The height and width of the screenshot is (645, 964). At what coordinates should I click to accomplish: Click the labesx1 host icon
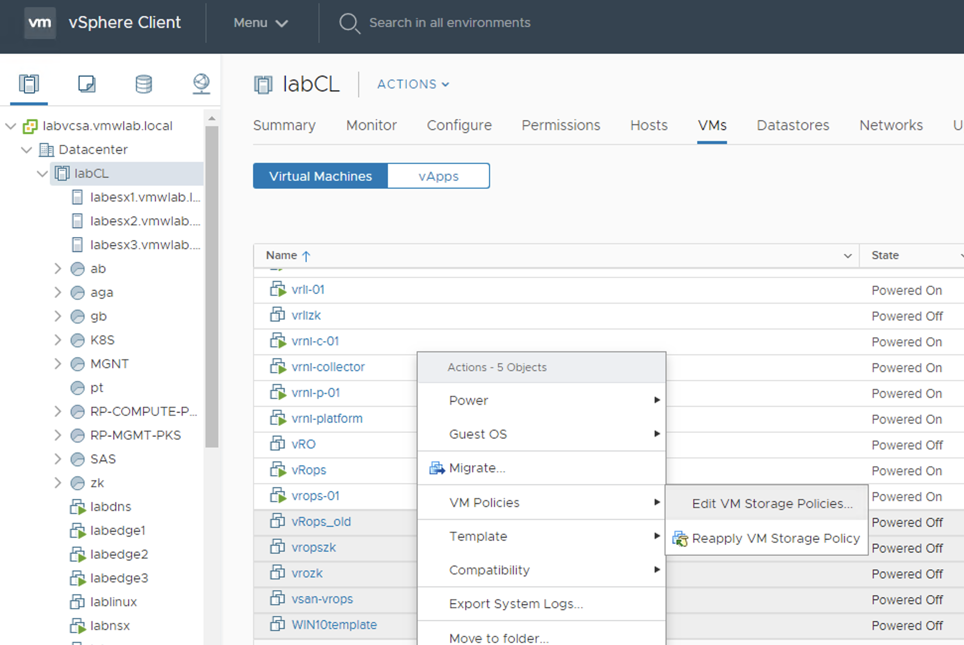(x=77, y=197)
